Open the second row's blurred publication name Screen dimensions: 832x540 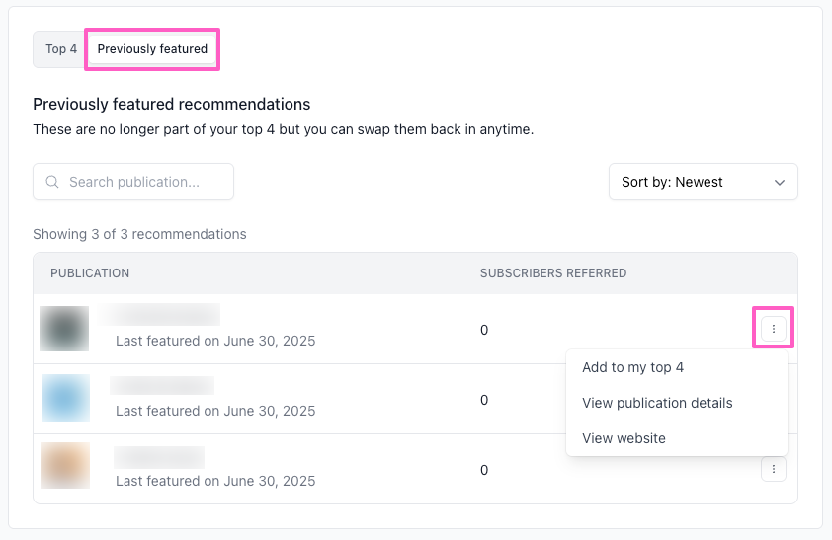pos(161,385)
